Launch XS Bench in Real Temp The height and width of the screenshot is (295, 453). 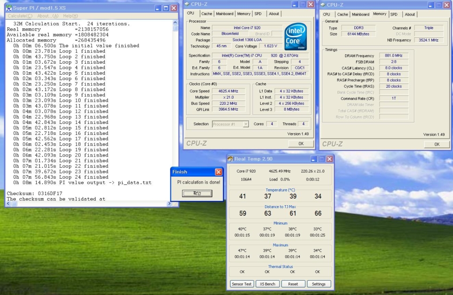tap(267, 284)
